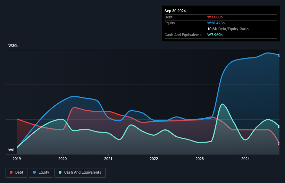Click the ₩30b y-axis label
Viewport: 285px width, 183px height.
click(13, 46)
